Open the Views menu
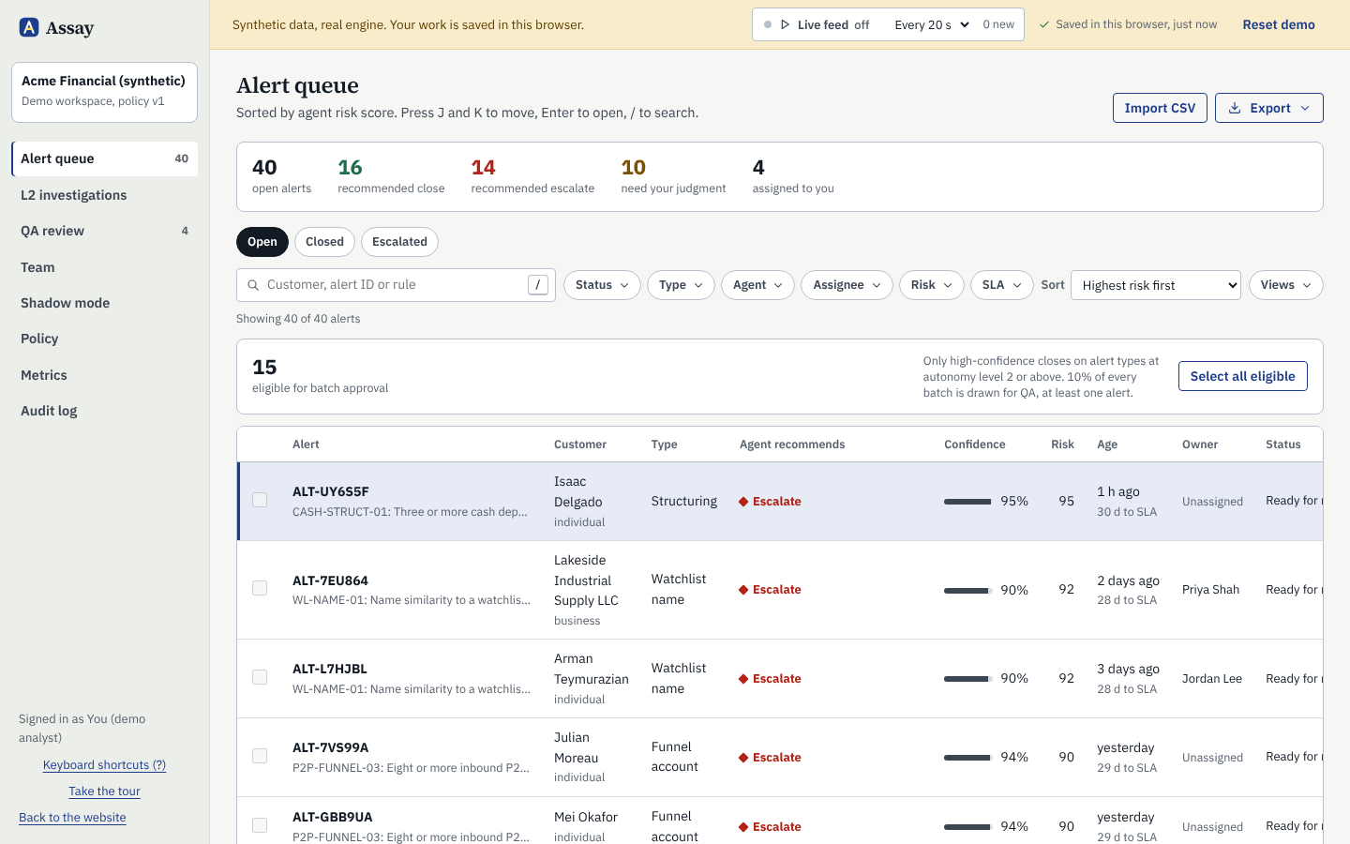This screenshot has height=844, width=1350. (x=1285, y=285)
